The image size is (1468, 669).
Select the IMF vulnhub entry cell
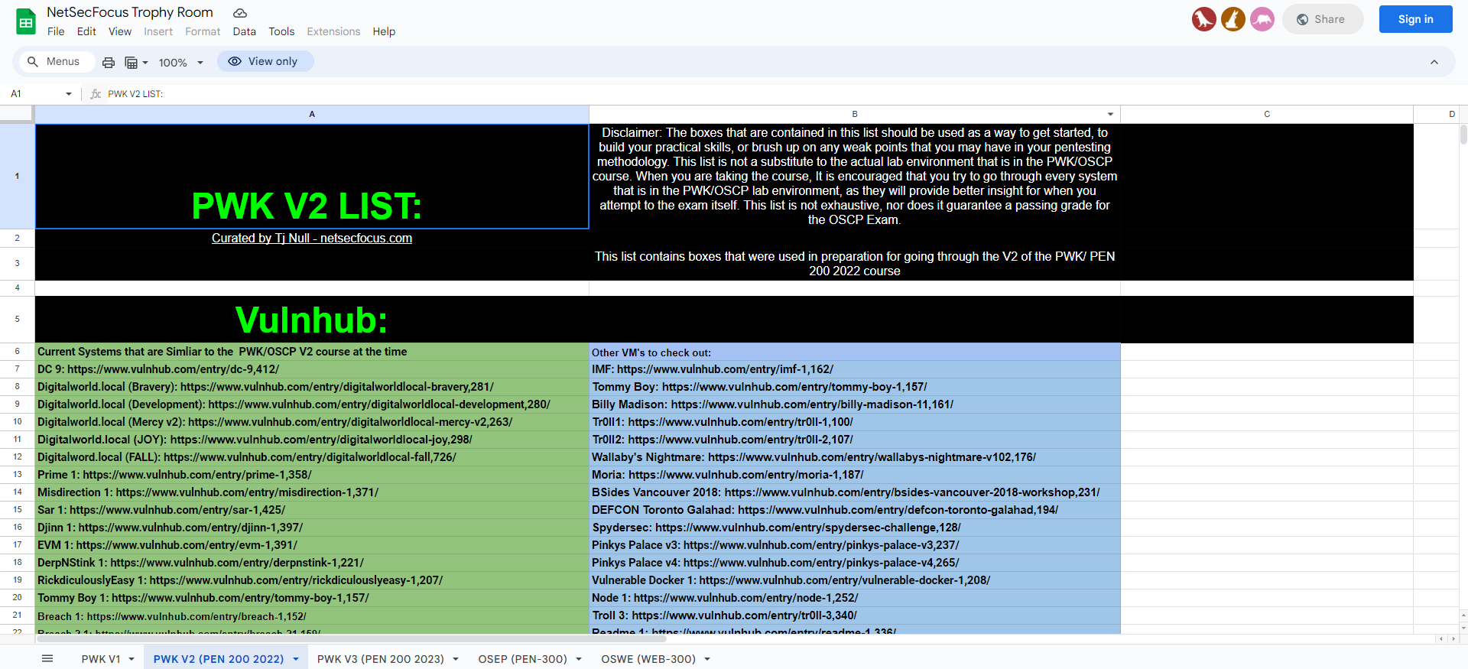[x=855, y=369]
